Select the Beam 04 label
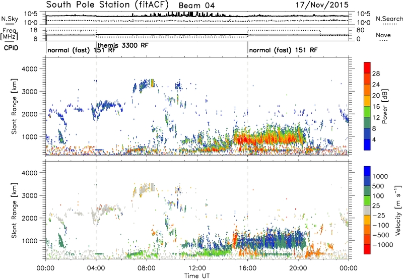The image size is (403, 279). click(196, 6)
